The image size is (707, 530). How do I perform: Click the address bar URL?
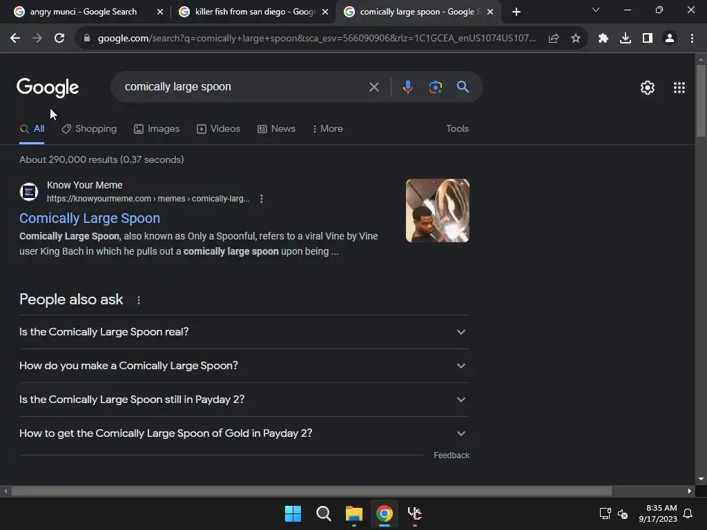coord(316,39)
